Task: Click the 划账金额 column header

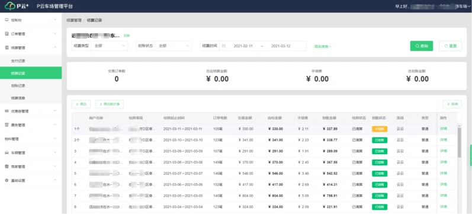Action: tap(329, 118)
